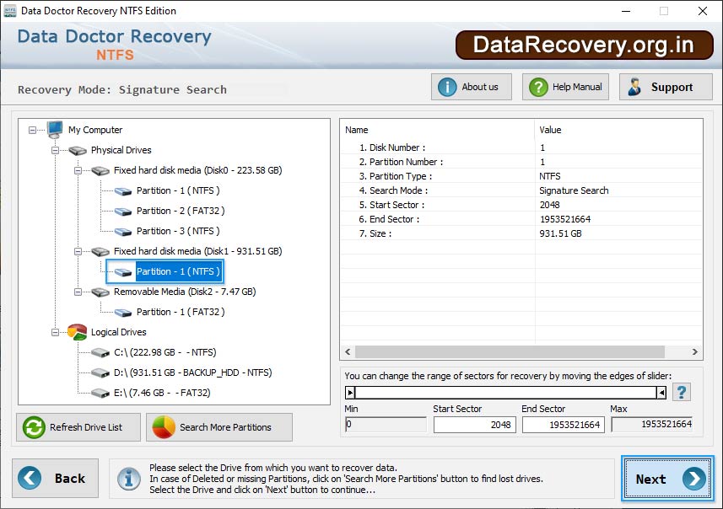723x509 pixels.
Task: Click drive icon beside Partition - 2 (FAT32)
Action: coord(123,212)
